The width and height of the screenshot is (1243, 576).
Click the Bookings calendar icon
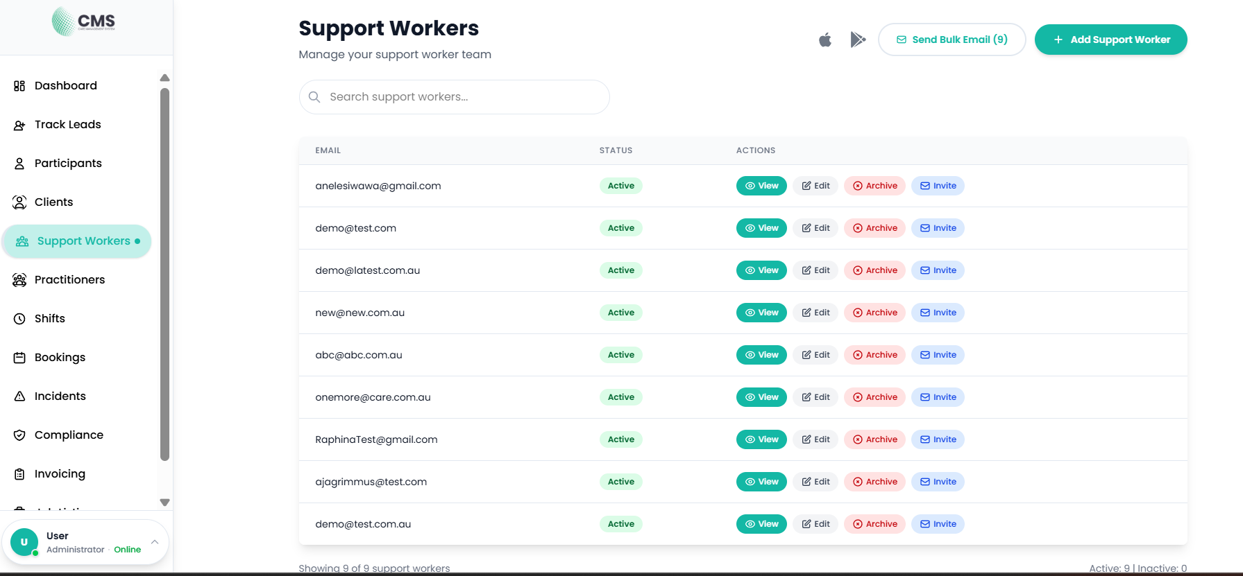coord(19,358)
